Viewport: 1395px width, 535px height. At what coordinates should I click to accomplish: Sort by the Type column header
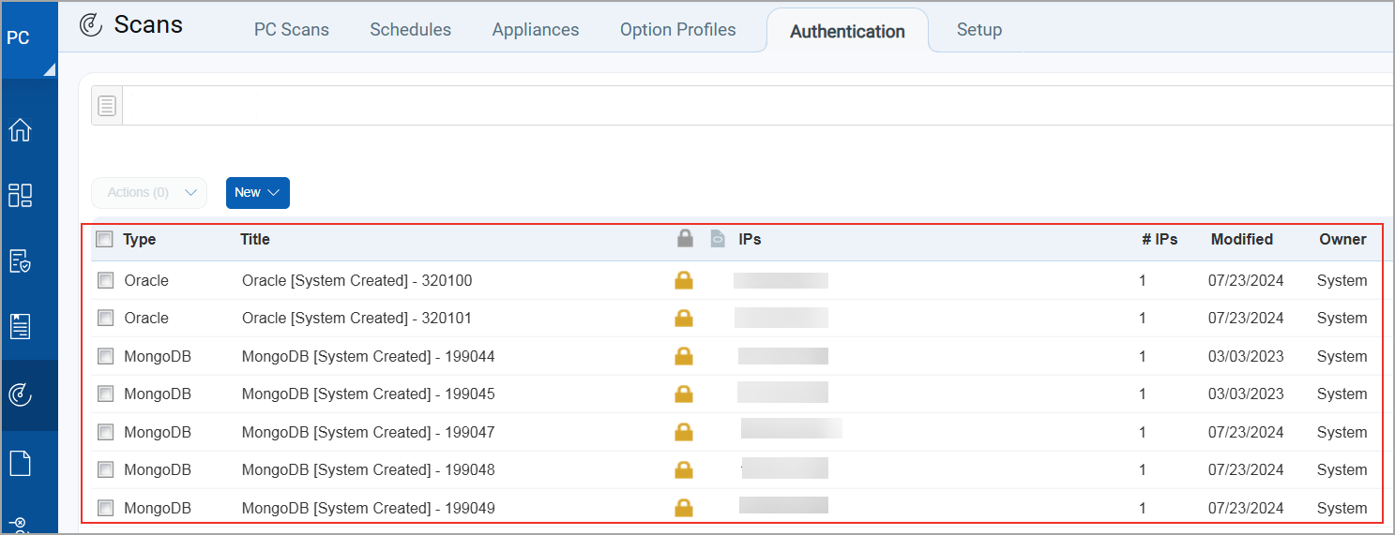point(140,239)
